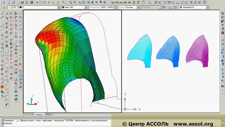Select the Move tool in Modify toolbar
The height and width of the screenshot is (127, 225).
(7, 37)
